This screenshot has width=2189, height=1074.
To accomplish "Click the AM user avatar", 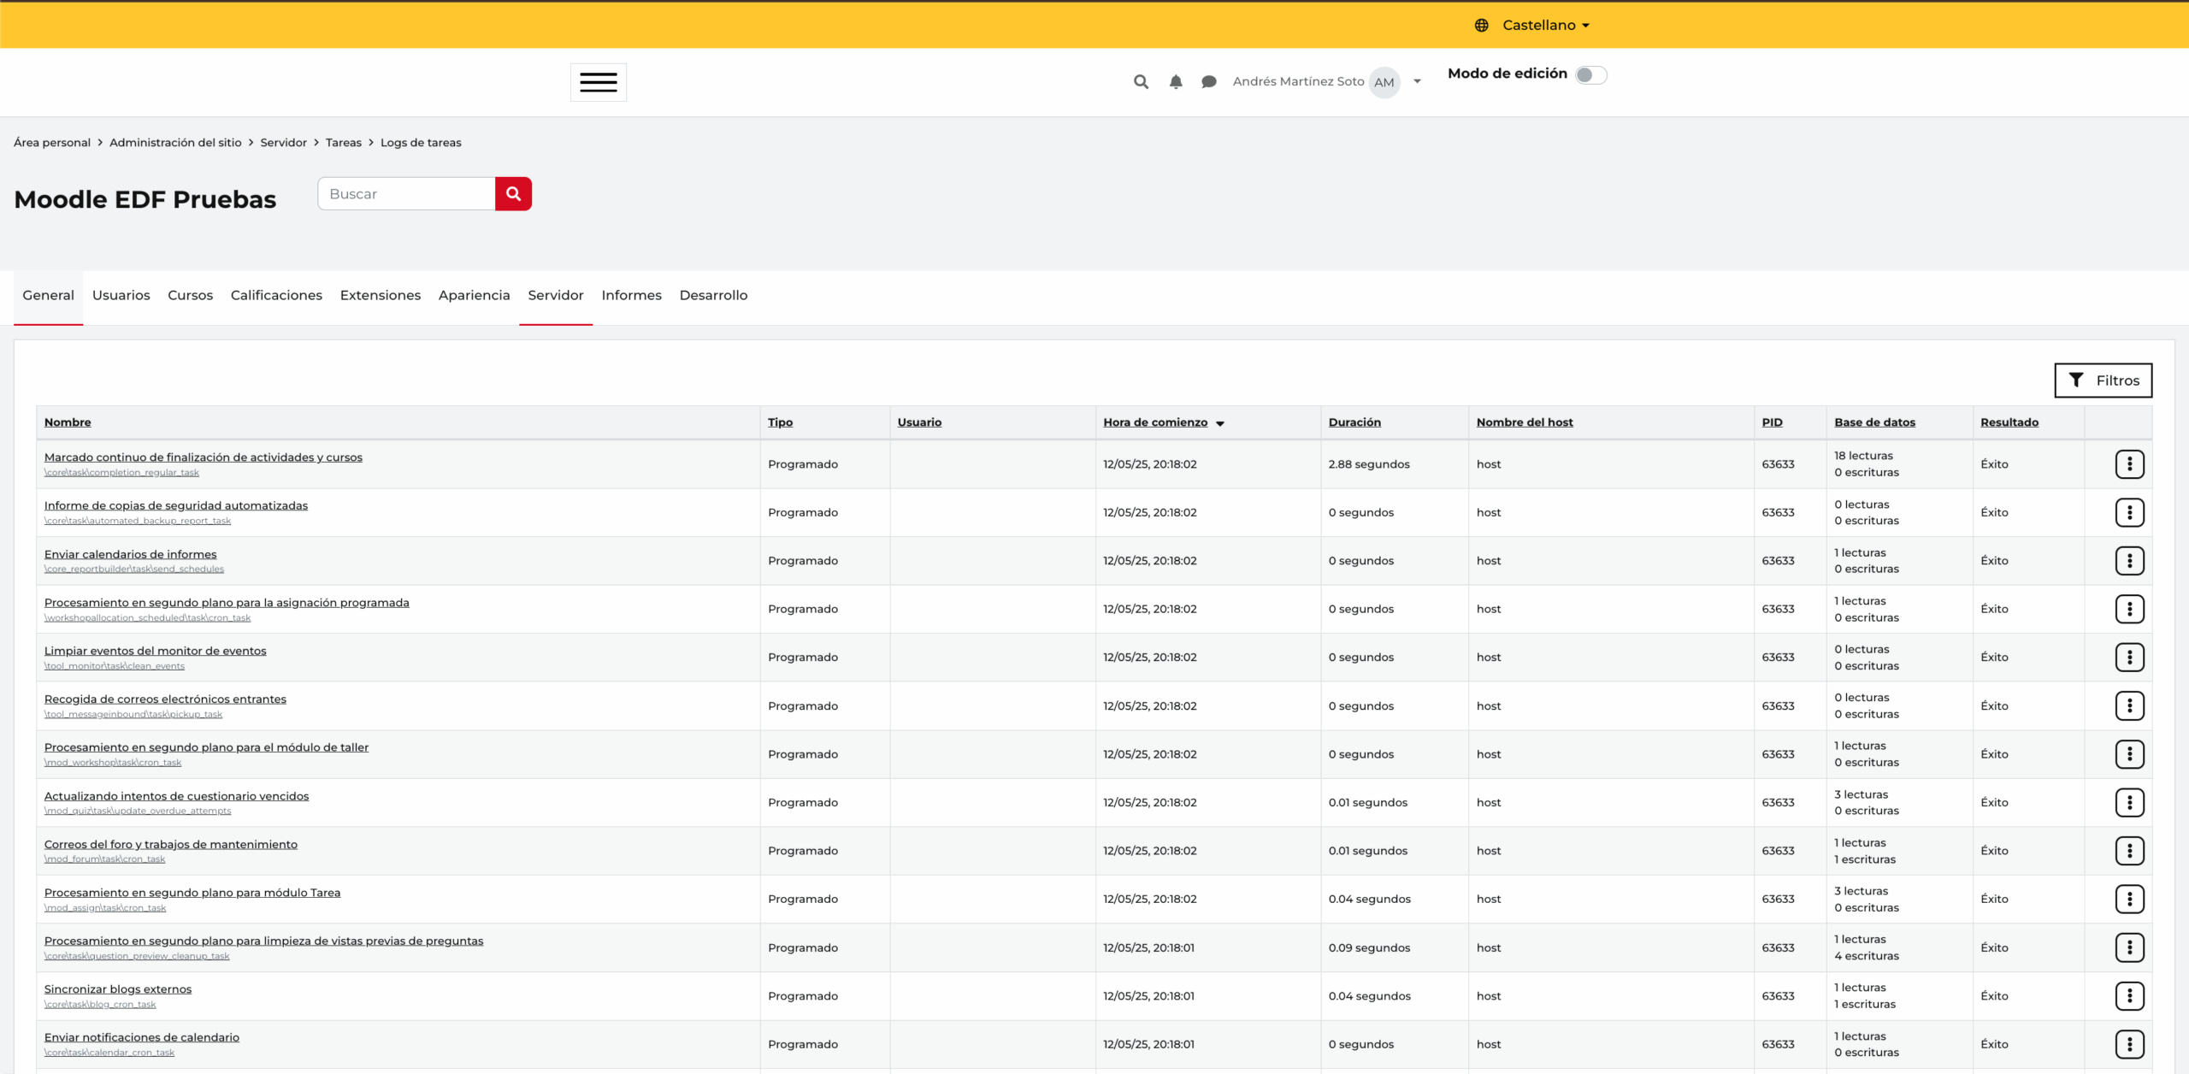I will click(1384, 82).
